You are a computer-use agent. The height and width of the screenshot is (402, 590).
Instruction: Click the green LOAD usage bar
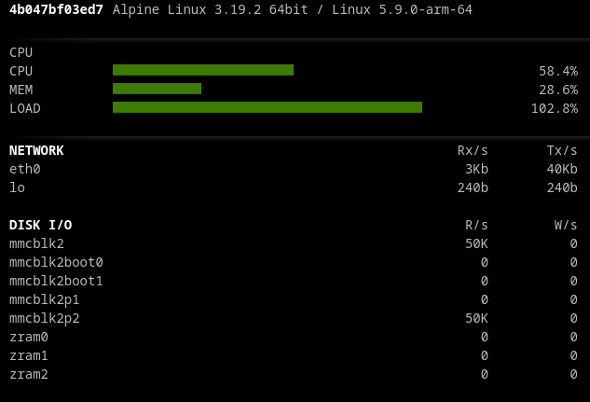tap(267, 107)
